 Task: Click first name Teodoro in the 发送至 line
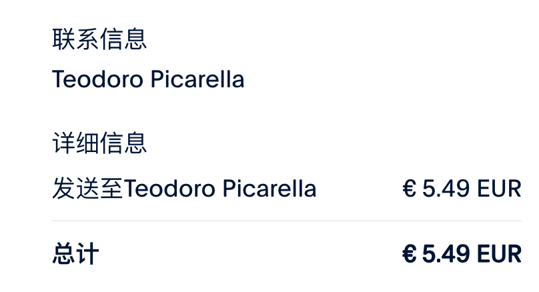169,189
